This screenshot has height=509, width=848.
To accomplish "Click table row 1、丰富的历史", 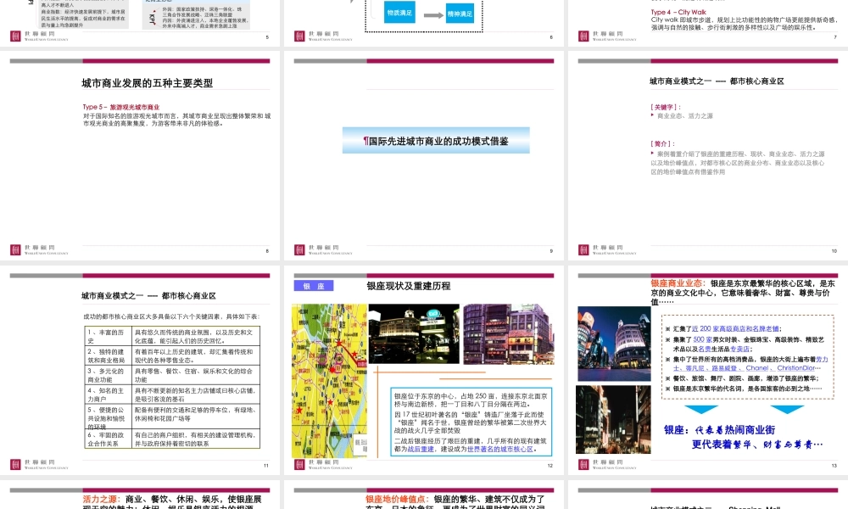I will (172, 337).
